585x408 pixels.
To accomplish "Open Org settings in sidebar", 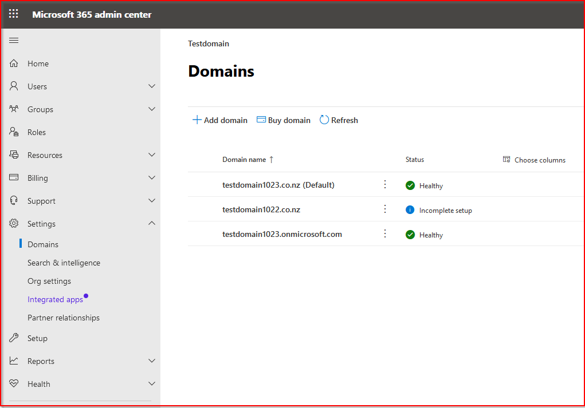I will pos(49,281).
